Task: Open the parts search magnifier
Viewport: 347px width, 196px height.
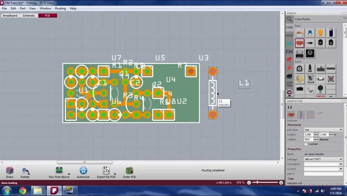Action: point(289,19)
